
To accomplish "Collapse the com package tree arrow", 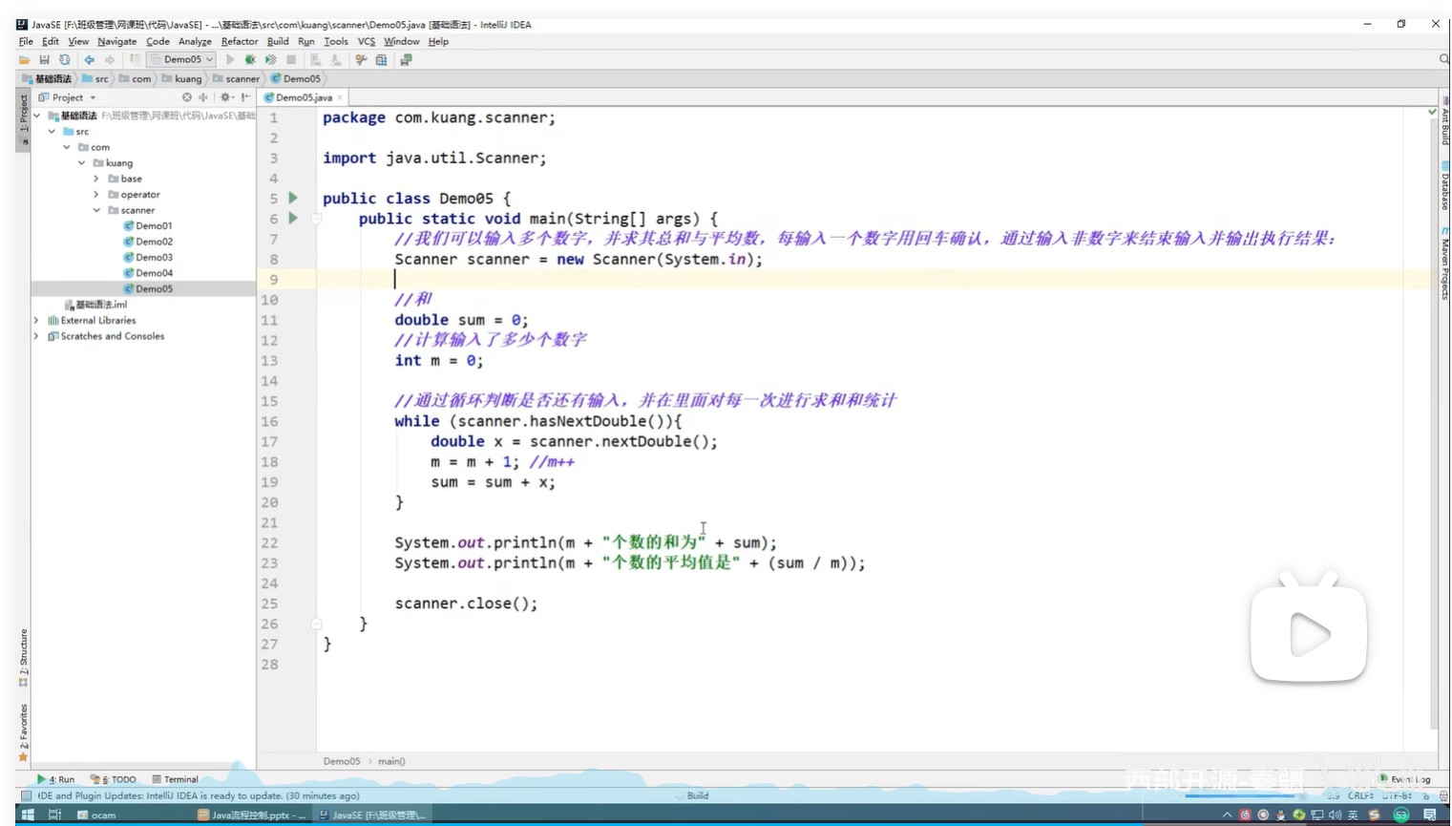I will (67, 147).
